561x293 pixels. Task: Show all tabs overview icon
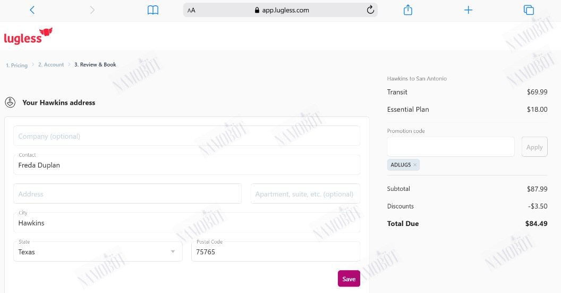[x=529, y=10]
